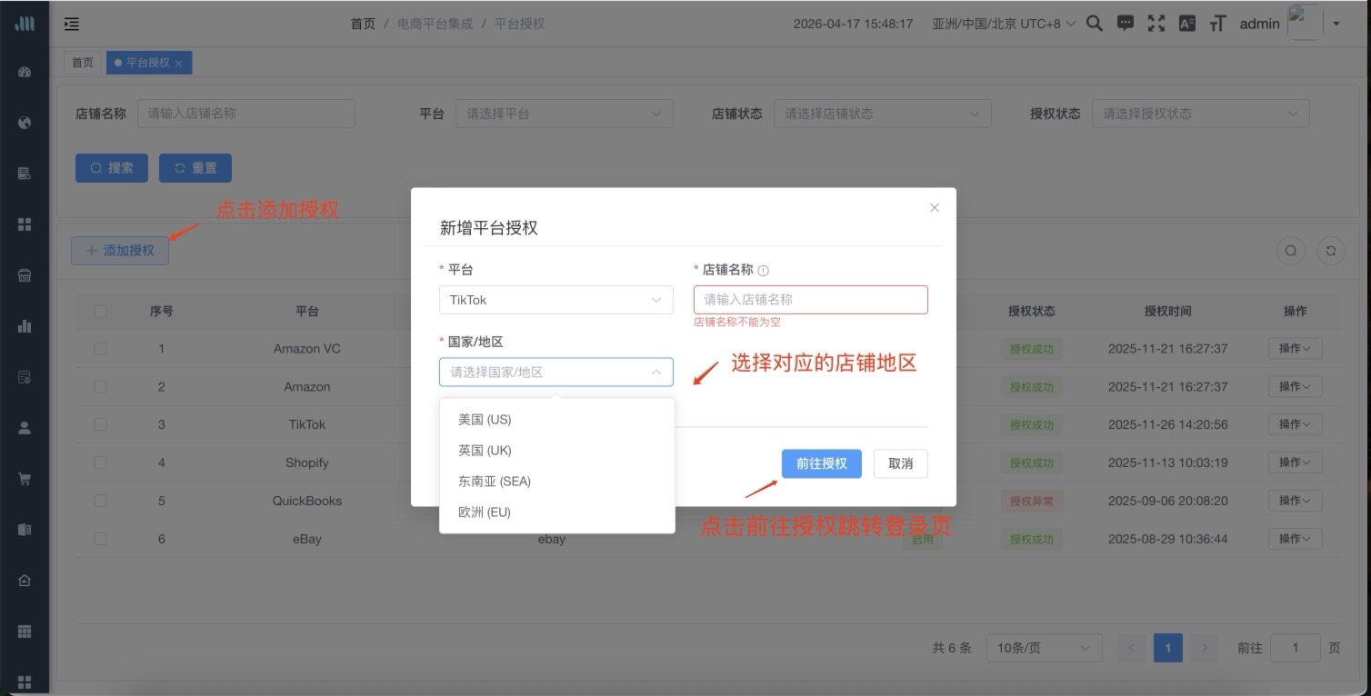The width and height of the screenshot is (1371, 696).
Task: Switch to the 平台授权 tab
Action: 147,63
